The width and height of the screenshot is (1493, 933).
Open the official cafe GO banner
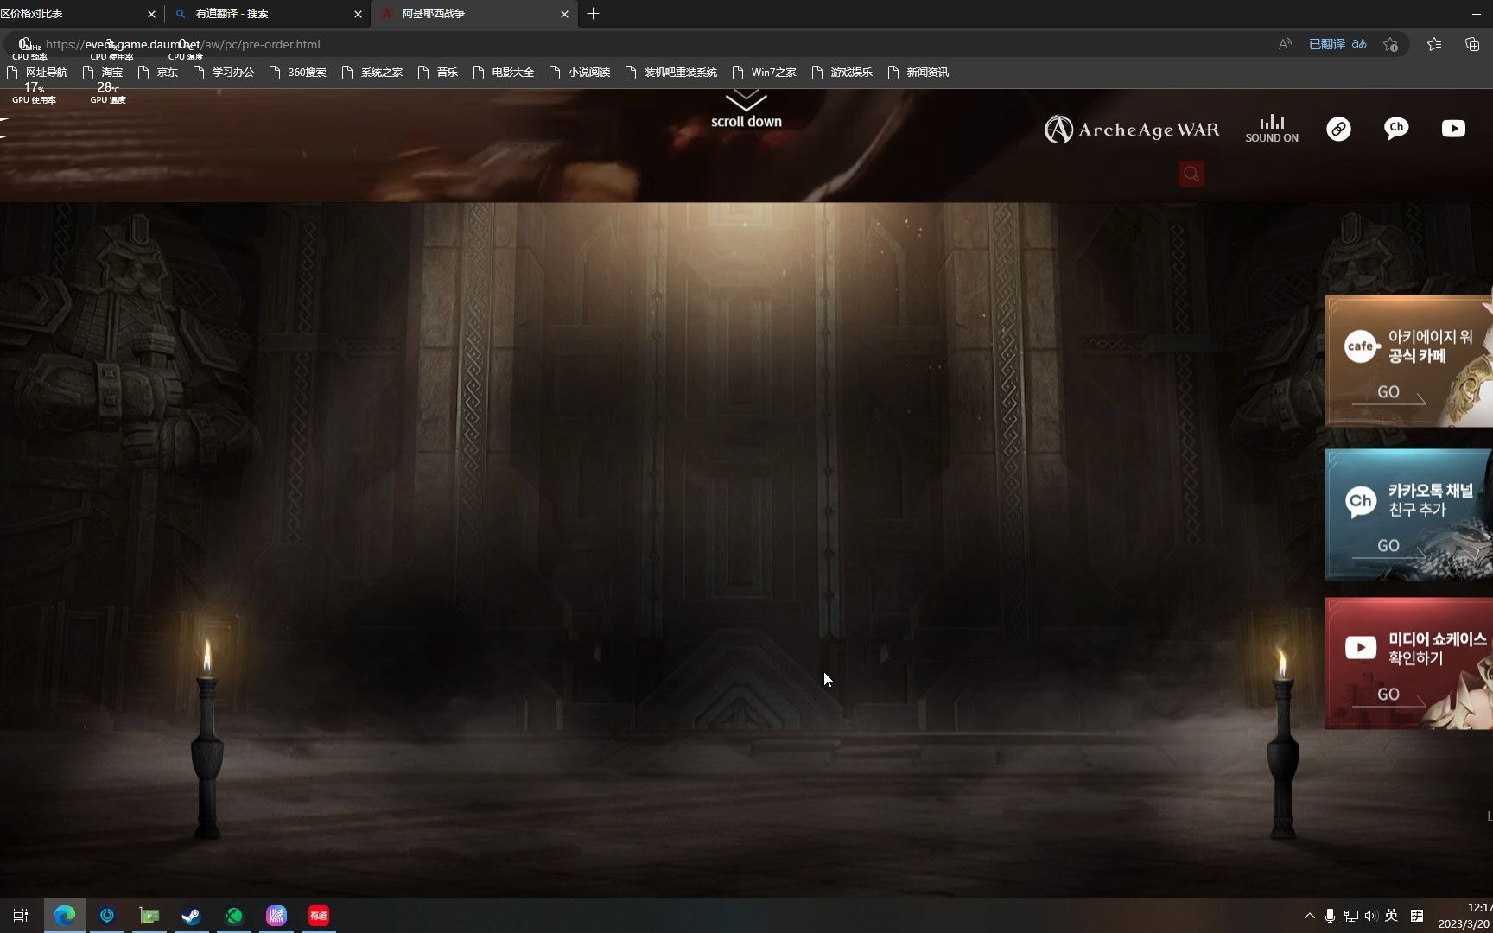[1409, 361]
